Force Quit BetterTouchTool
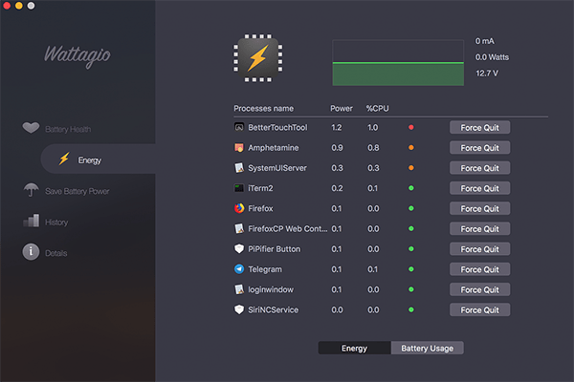 tap(479, 128)
